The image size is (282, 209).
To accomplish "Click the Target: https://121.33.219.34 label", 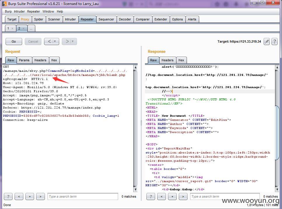I will coord(239,41).
